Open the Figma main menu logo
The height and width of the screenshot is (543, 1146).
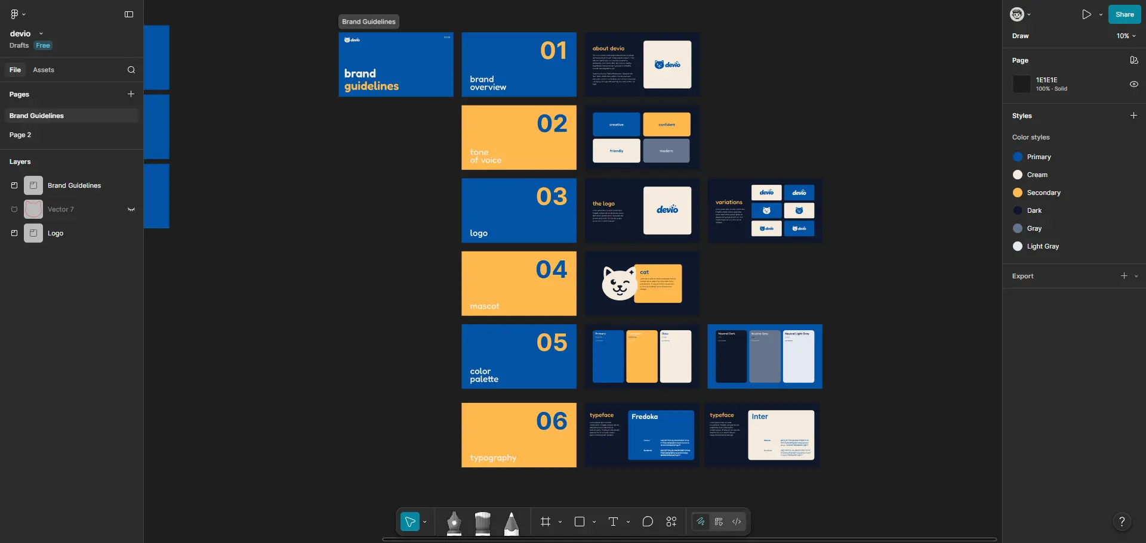[x=14, y=14]
